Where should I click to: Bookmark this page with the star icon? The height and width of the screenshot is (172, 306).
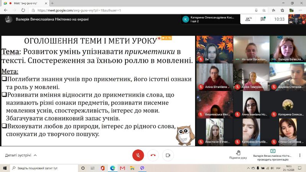pos(264,10)
